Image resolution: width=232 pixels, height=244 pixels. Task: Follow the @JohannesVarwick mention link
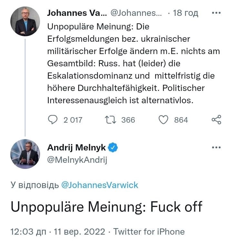tap(99, 185)
